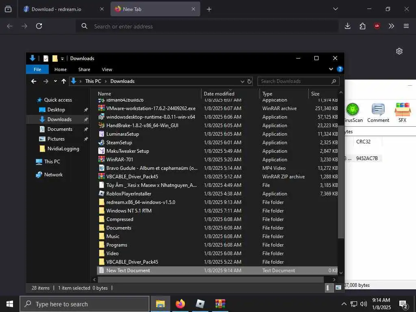Open Roblox from the taskbar
The width and height of the screenshot is (416, 312).
click(200, 304)
